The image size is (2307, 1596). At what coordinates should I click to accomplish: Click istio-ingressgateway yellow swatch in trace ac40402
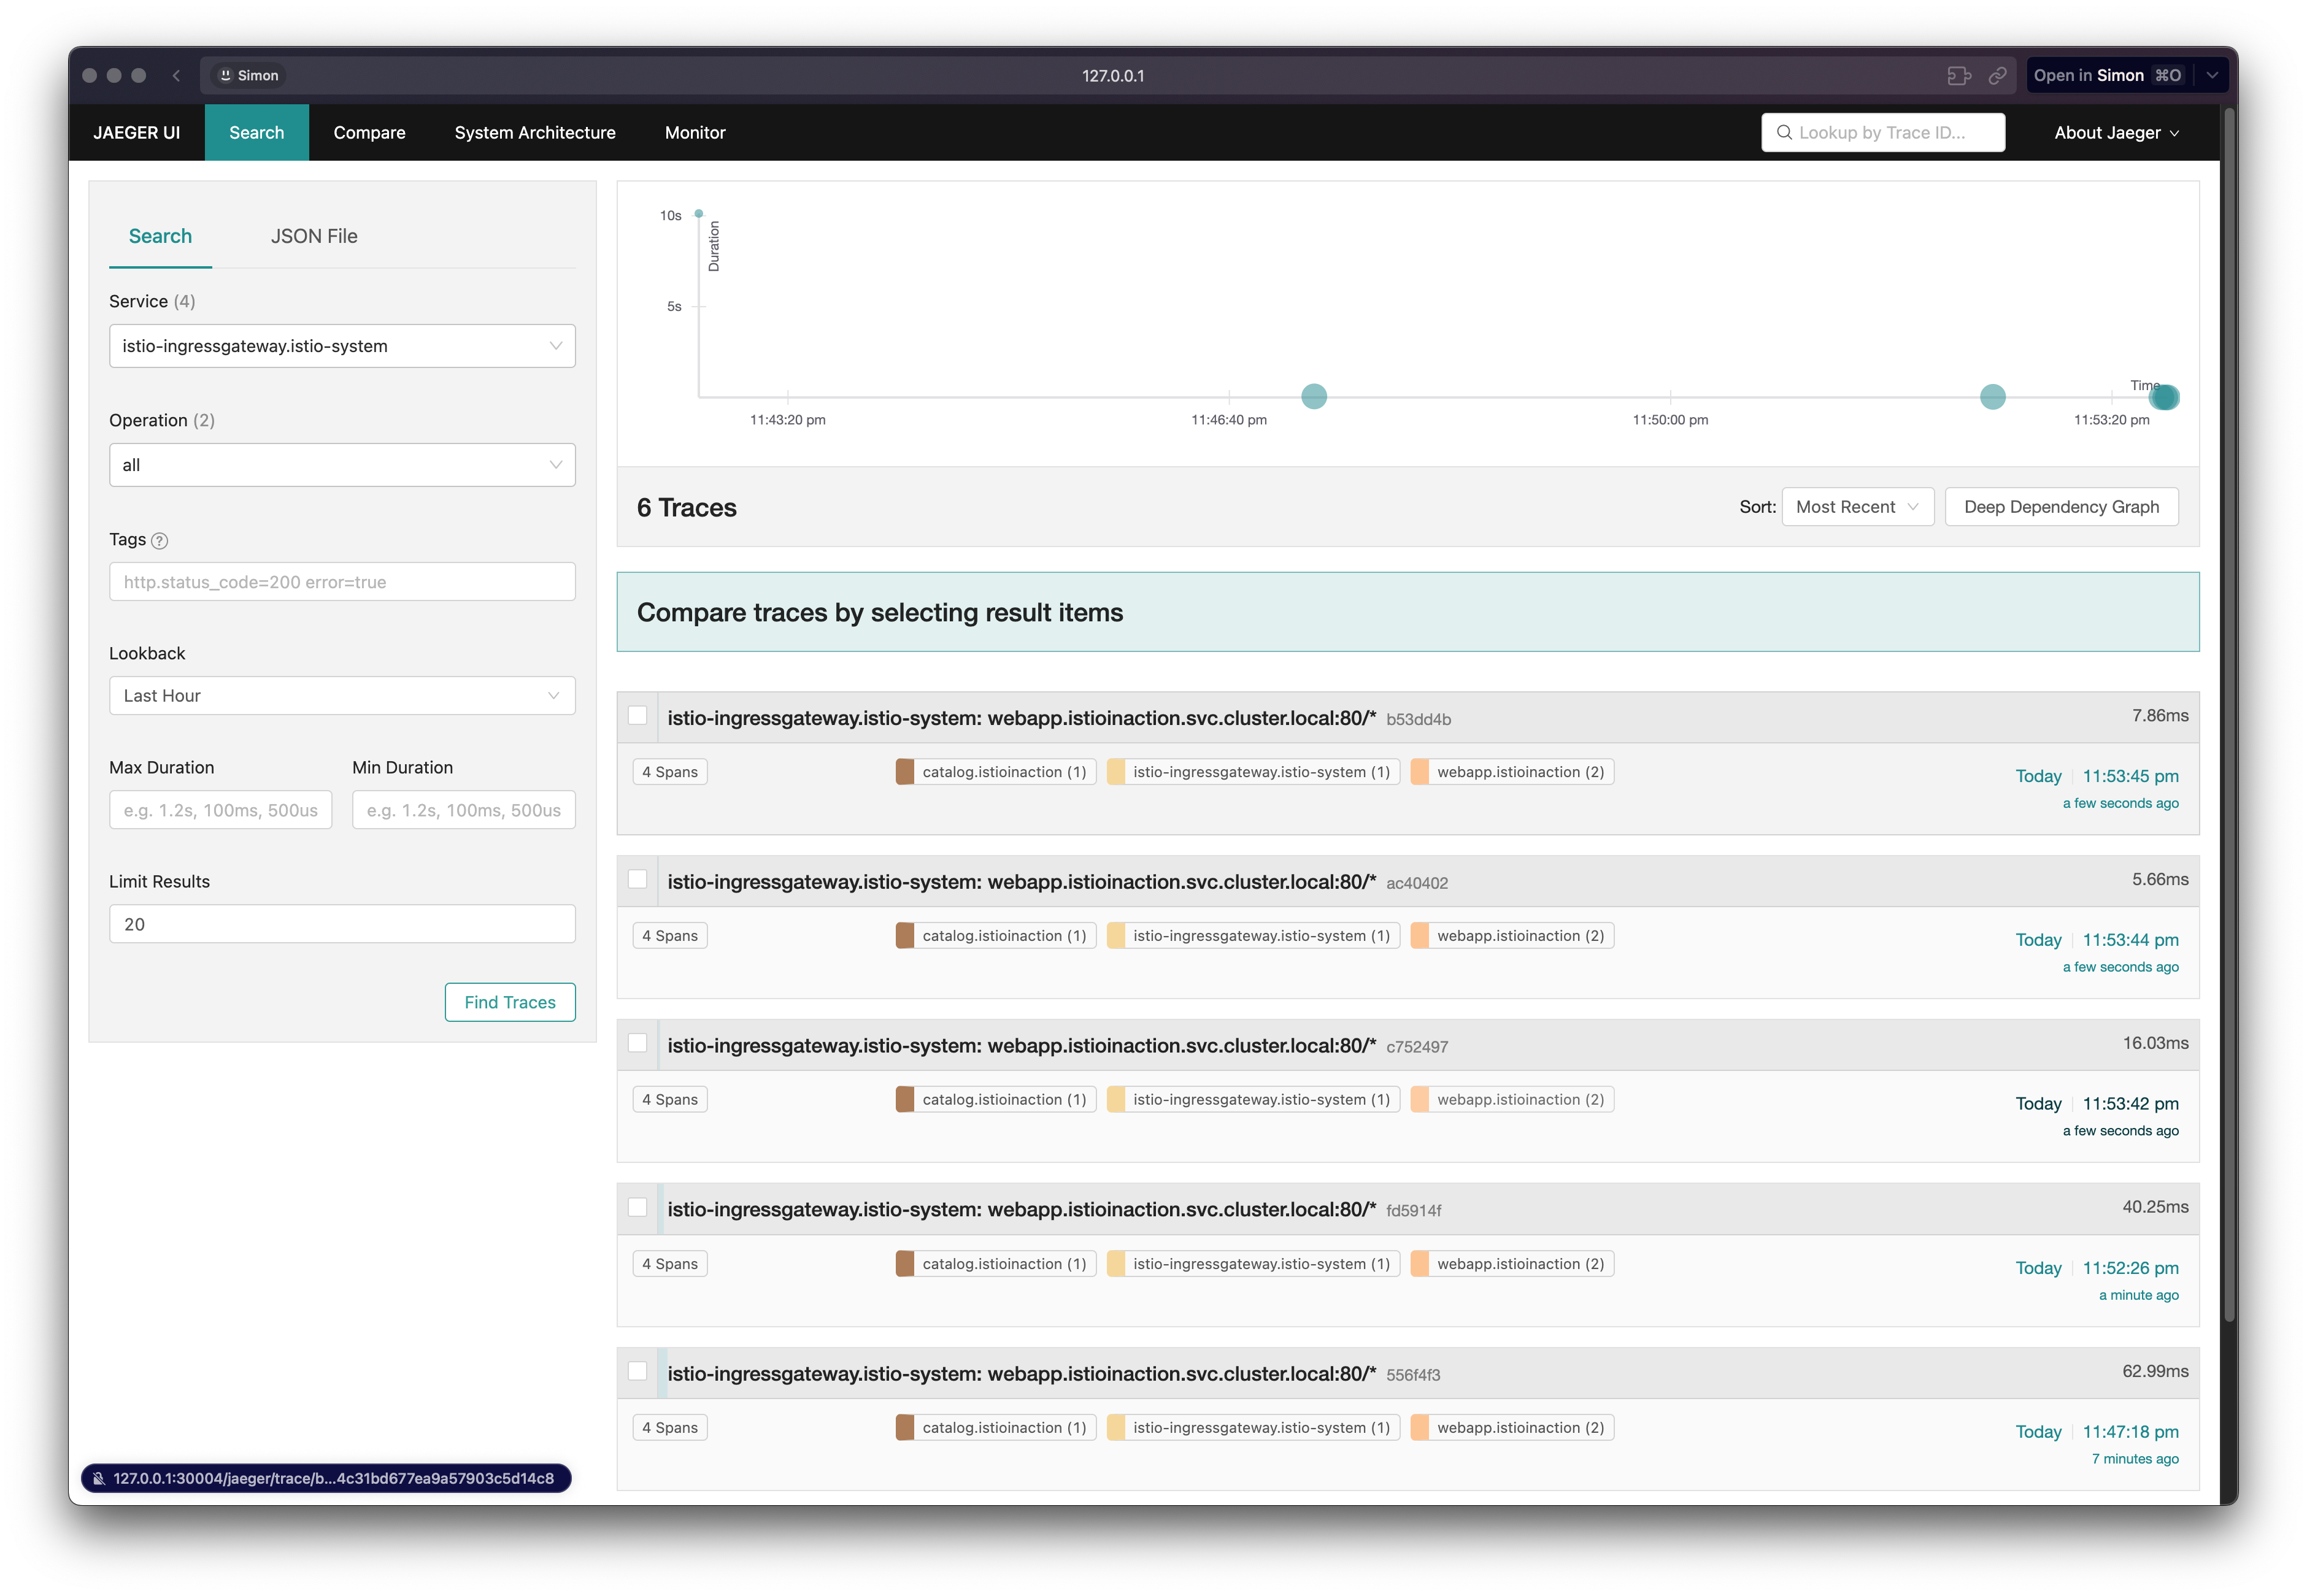(x=1116, y=936)
